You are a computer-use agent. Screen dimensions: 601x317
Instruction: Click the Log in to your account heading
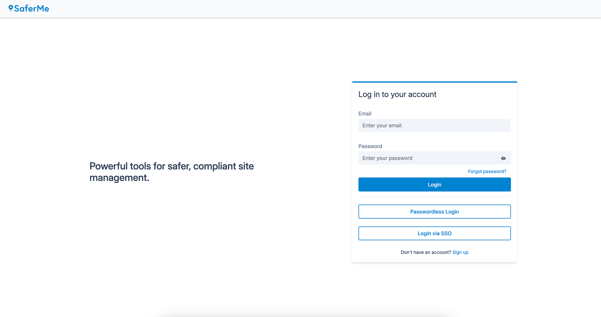pos(397,94)
